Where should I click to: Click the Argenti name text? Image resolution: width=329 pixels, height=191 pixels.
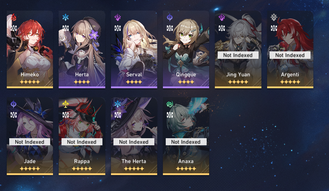coord(290,75)
